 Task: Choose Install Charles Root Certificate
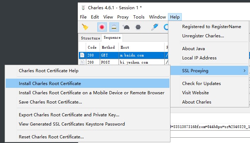pyautogui.click(x=50, y=84)
